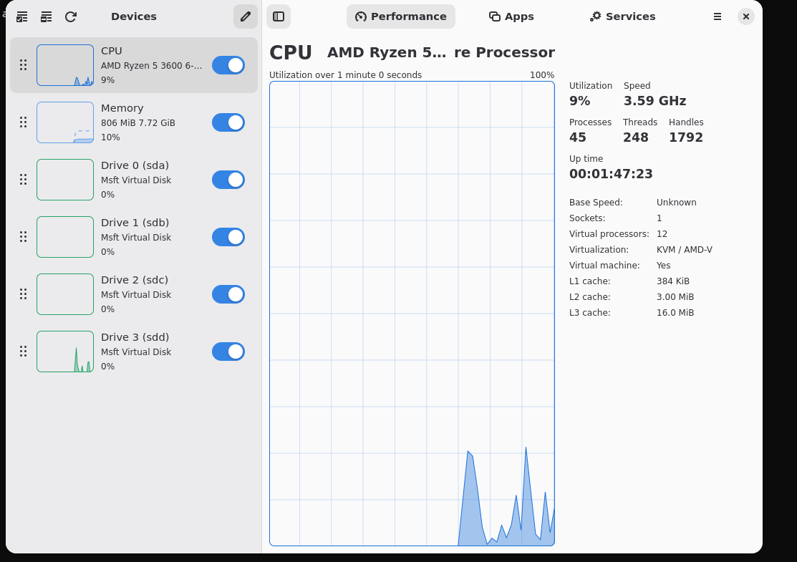Open the Services tab

pyautogui.click(x=622, y=16)
